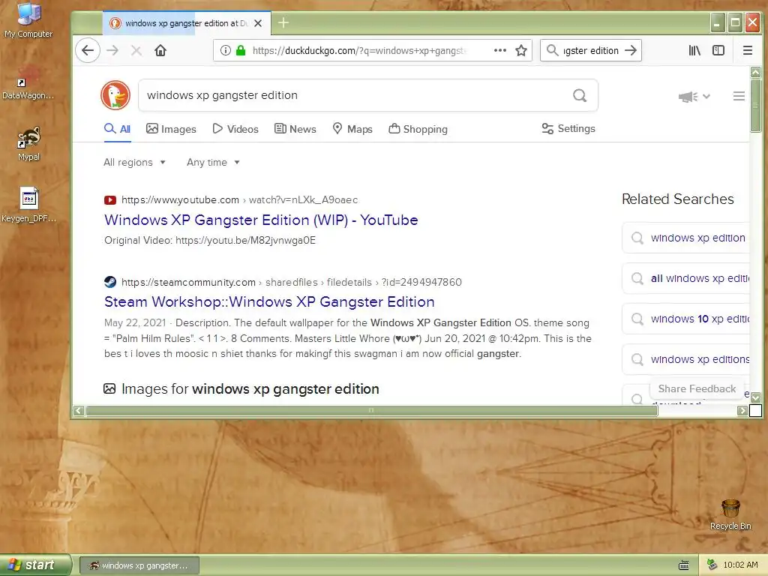
Task: Click the green padlock security icon
Action: point(241,50)
